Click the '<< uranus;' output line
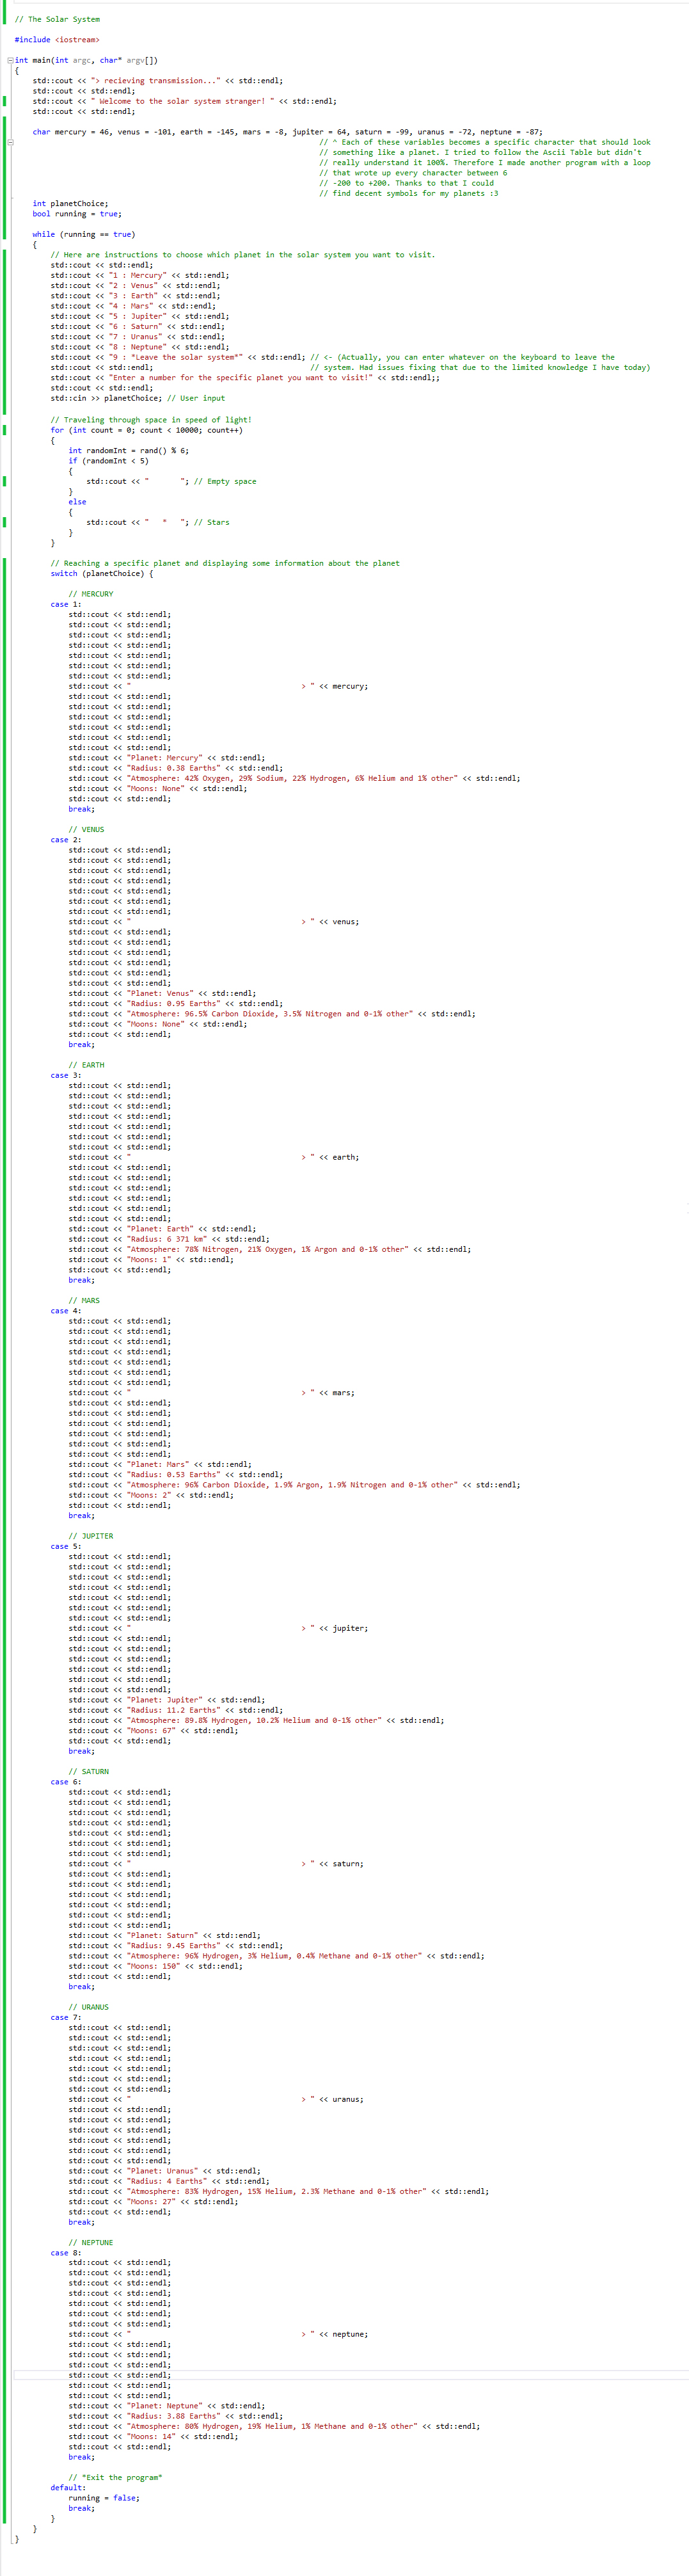689x2576 pixels. click(x=216, y=2099)
